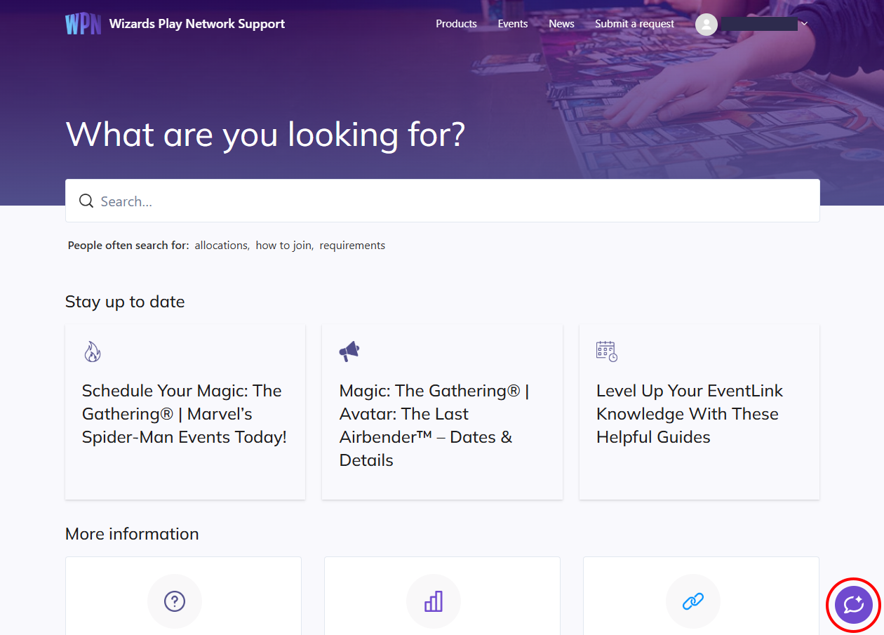
Task: Click the bar chart icon
Action: point(434,601)
